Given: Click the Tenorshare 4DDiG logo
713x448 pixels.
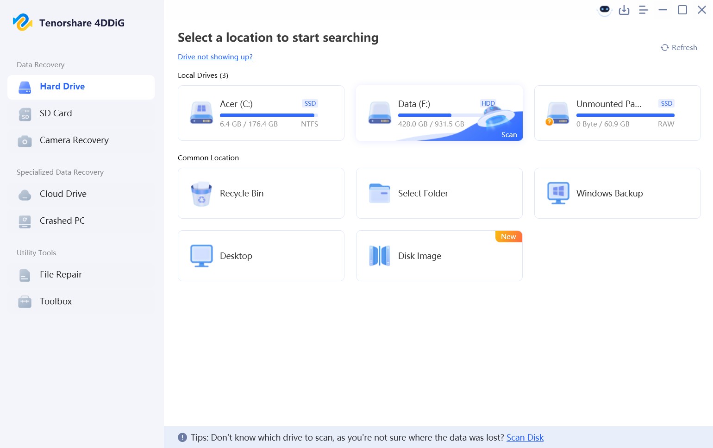Looking at the screenshot, I should pyautogui.click(x=22, y=22).
